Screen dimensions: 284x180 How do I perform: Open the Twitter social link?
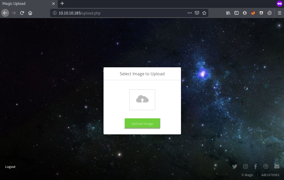pos(234,167)
